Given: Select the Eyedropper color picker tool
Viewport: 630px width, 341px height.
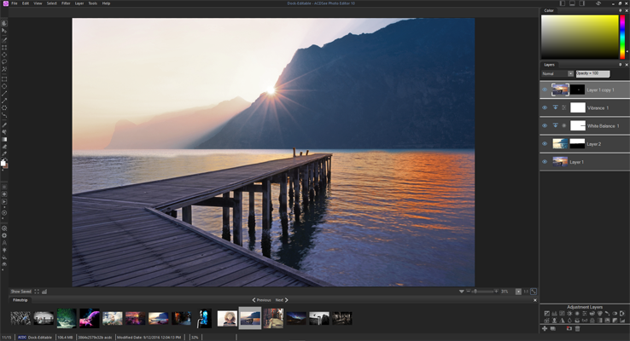Looking at the screenshot, I should click(x=4, y=153).
